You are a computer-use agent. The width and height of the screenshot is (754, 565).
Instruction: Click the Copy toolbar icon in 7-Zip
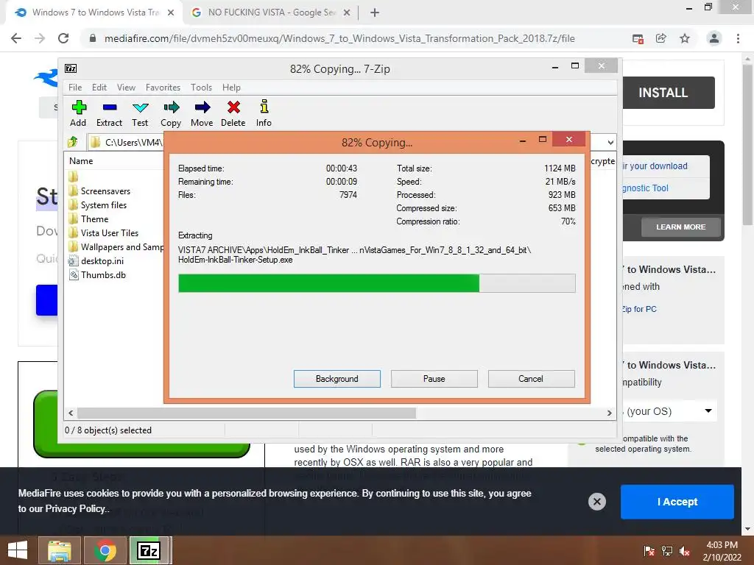pyautogui.click(x=171, y=107)
